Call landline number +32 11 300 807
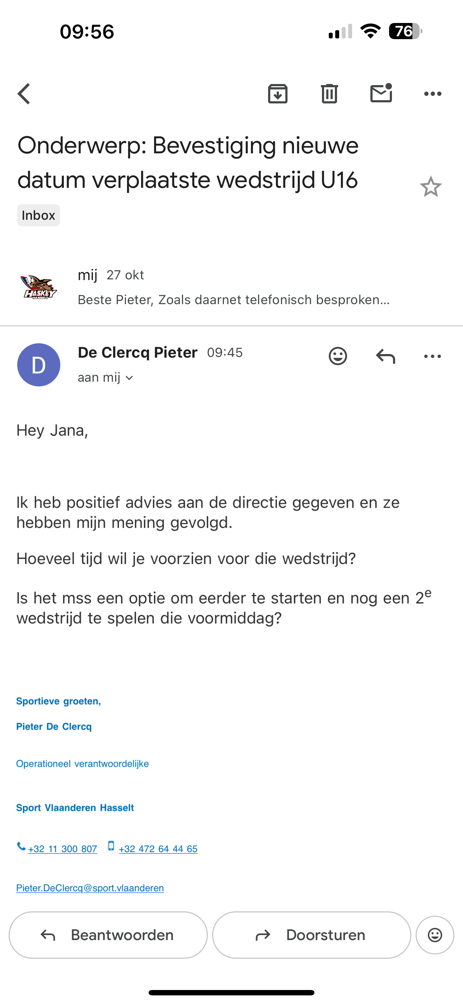463x1004 pixels. point(62,849)
